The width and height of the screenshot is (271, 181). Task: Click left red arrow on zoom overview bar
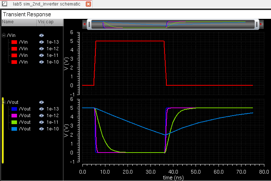click(84, 24)
